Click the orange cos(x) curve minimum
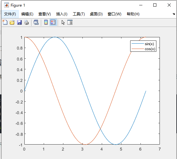The image size is (177, 159). (85, 144)
